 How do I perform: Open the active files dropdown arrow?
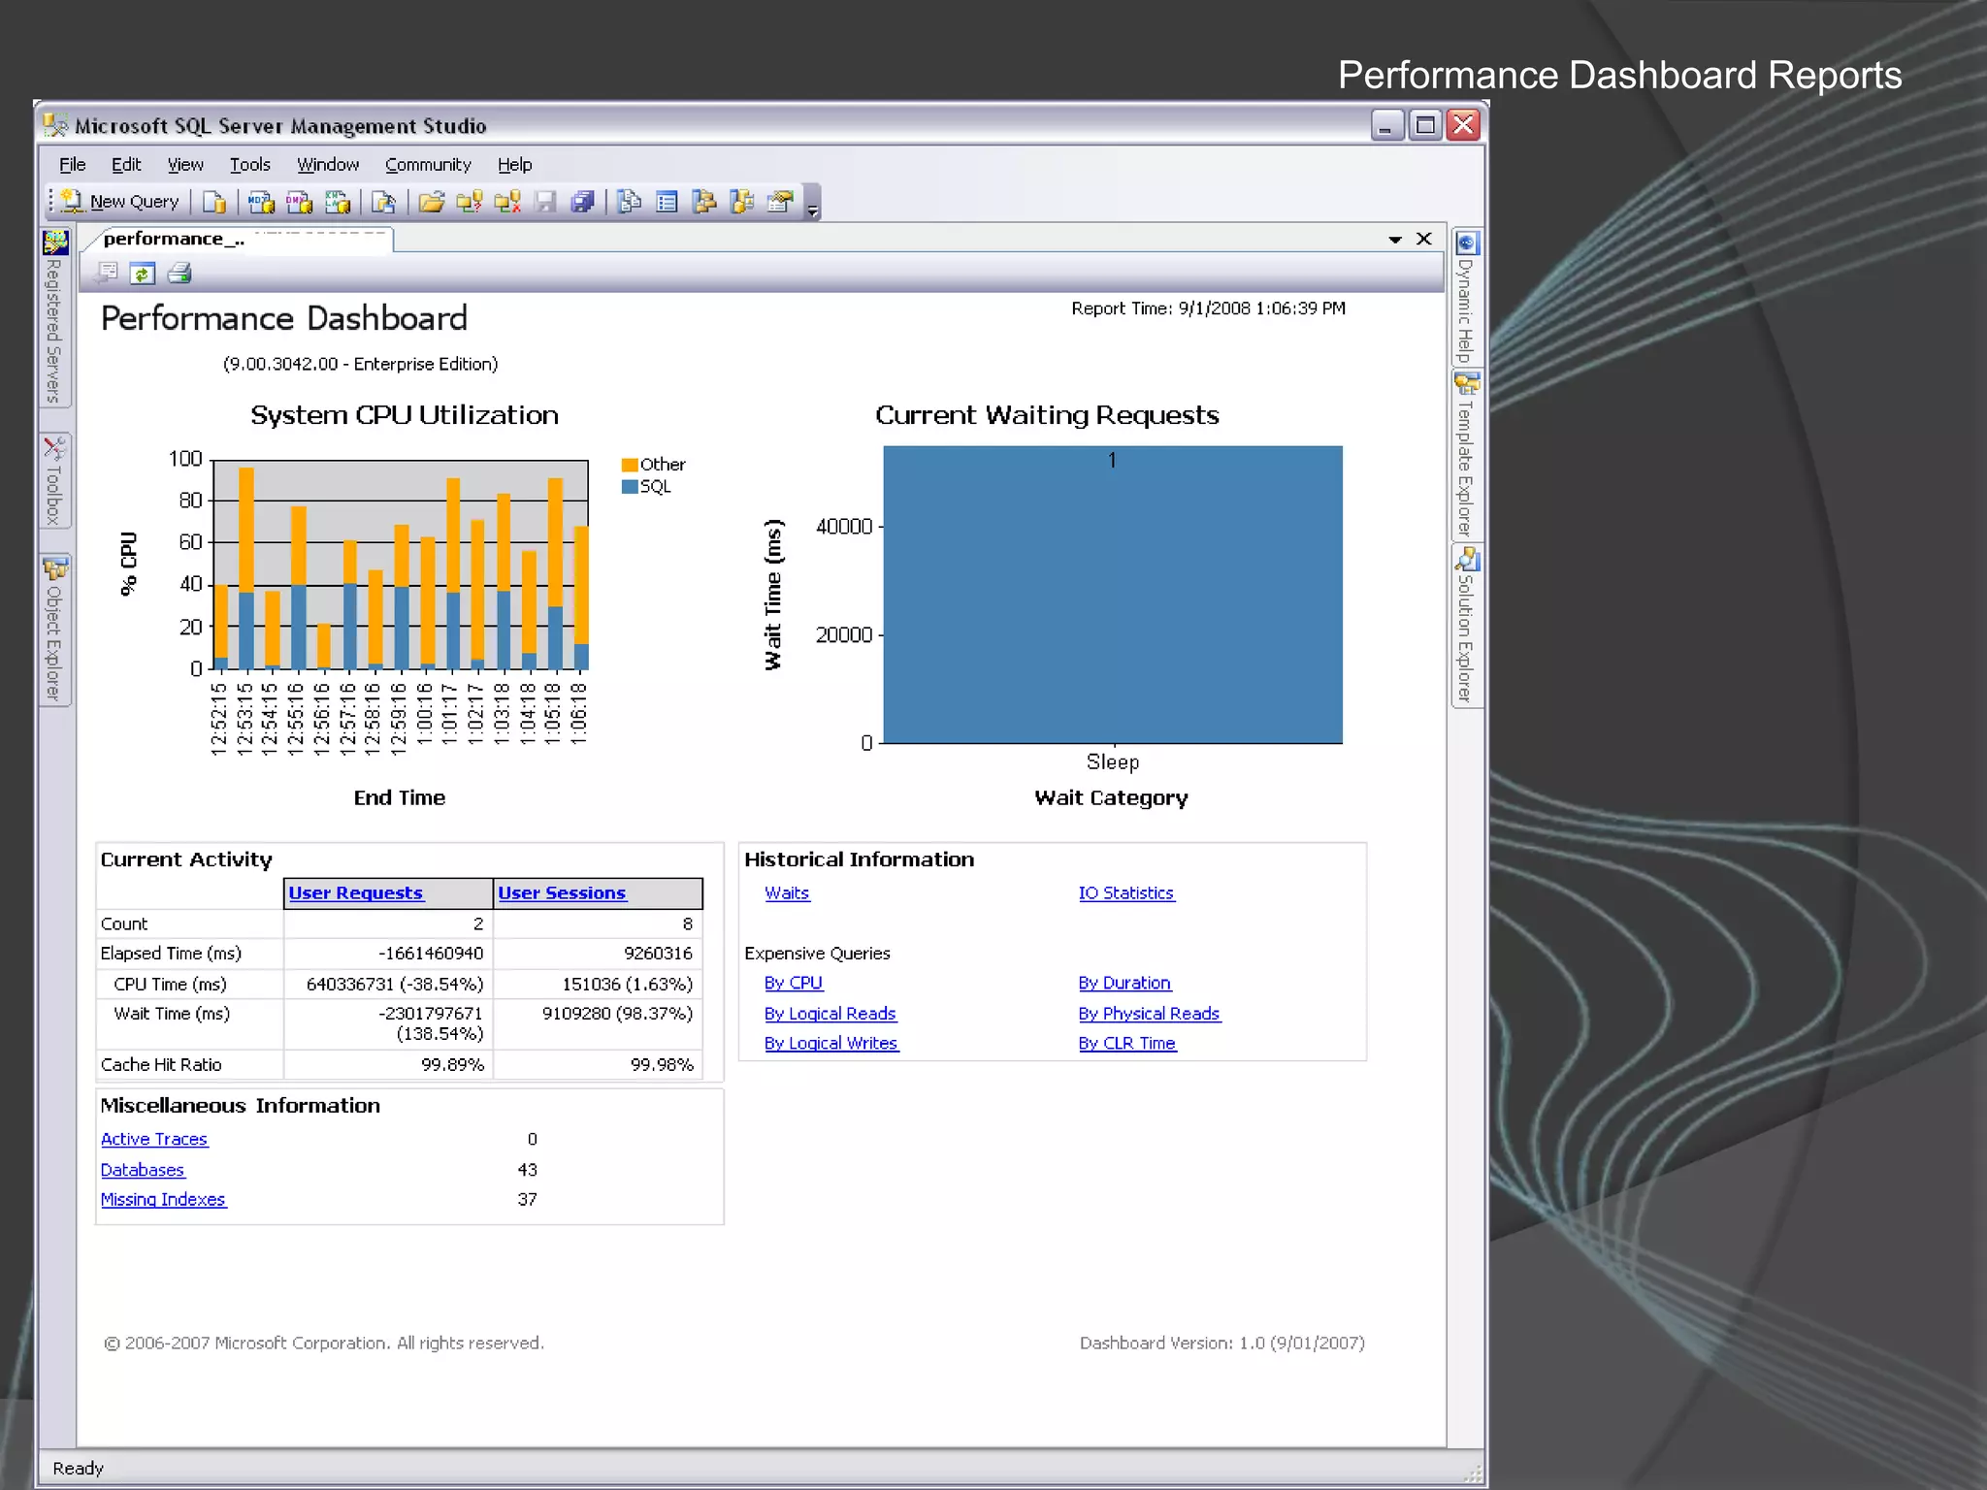point(1395,240)
